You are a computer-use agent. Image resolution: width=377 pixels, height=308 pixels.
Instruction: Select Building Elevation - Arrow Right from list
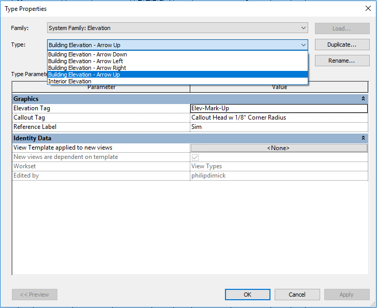tap(177, 68)
